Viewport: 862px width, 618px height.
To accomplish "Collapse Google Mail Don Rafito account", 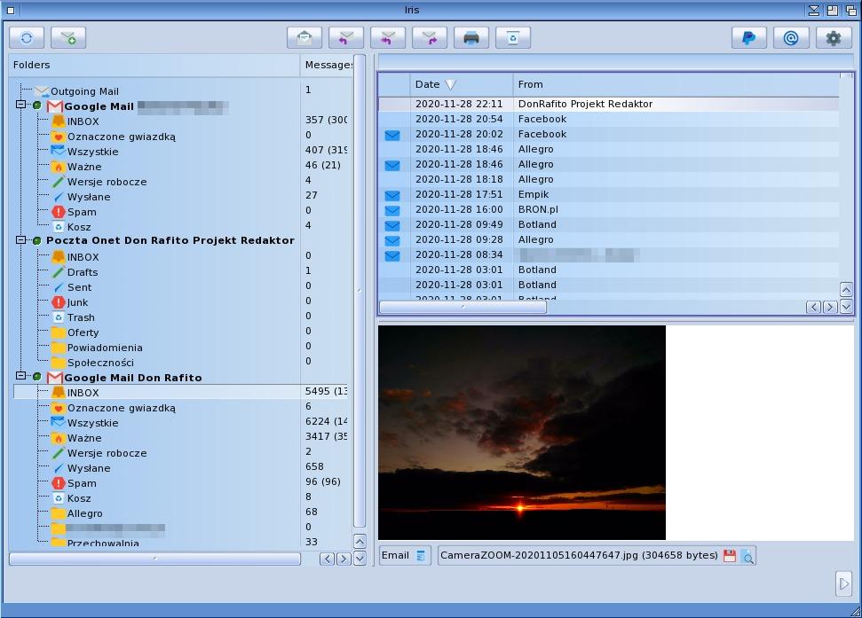I will pos(21,375).
